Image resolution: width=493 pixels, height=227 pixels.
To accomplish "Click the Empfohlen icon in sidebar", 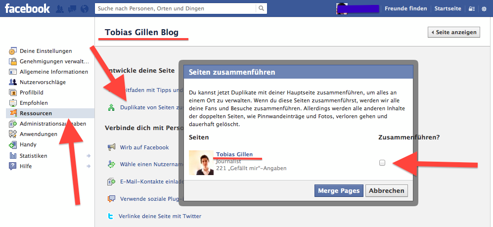I will click(13, 103).
